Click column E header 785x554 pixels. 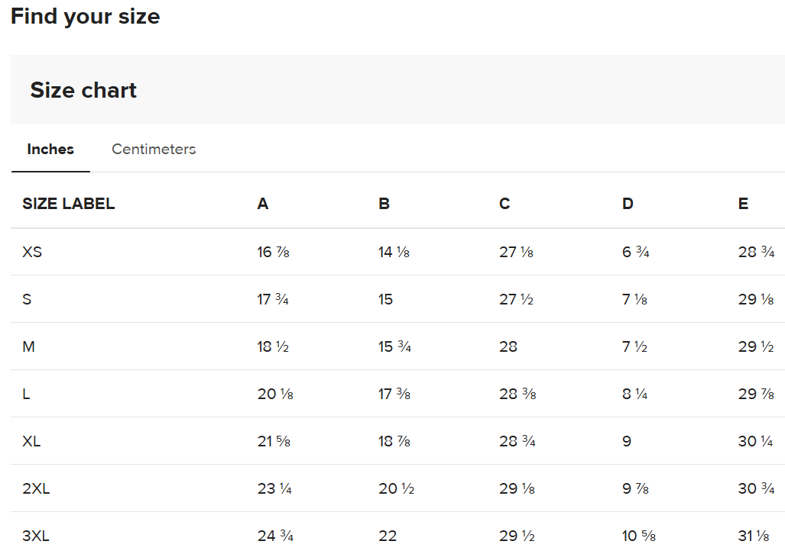tap(743, 204)
